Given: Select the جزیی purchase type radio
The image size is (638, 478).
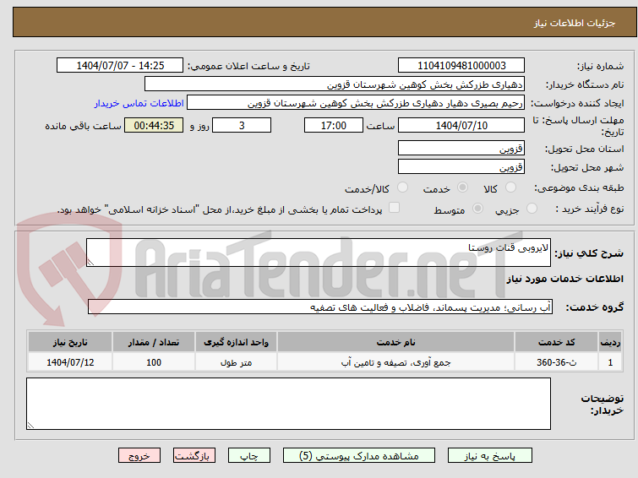Looking at the screenshot, I should 532,209.
